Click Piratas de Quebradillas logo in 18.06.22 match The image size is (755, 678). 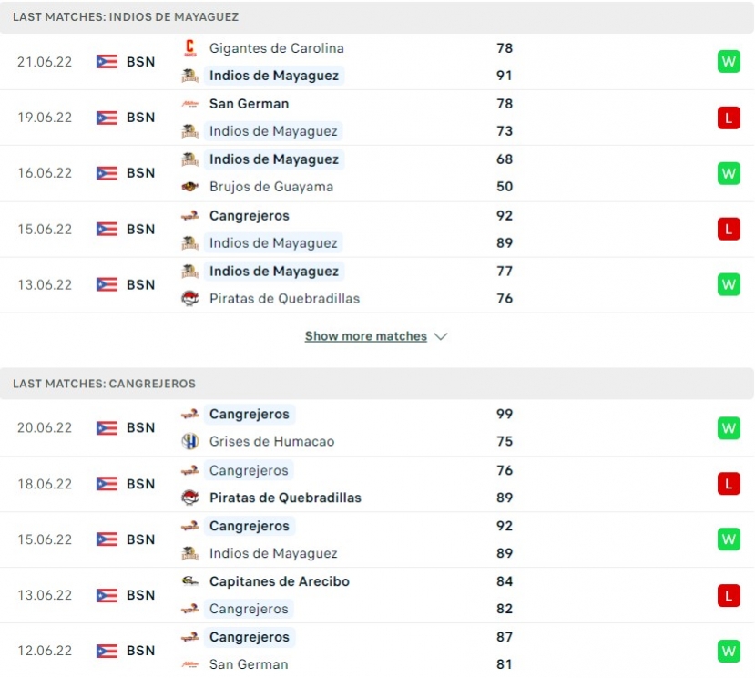coord(189,498)
